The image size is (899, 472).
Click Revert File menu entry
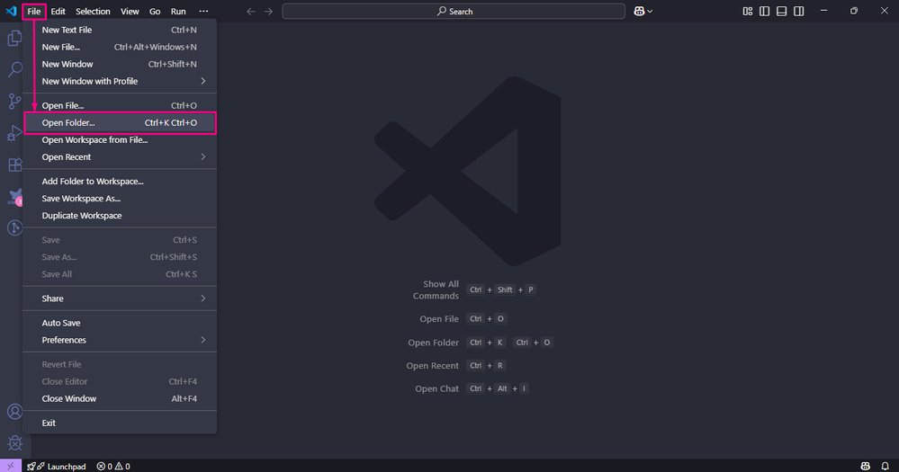click(x=120, y=364)
